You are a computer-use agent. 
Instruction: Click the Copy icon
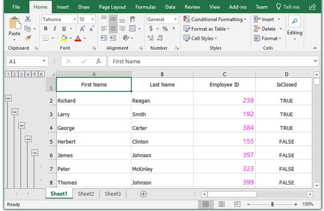click(x=28, y=29)
